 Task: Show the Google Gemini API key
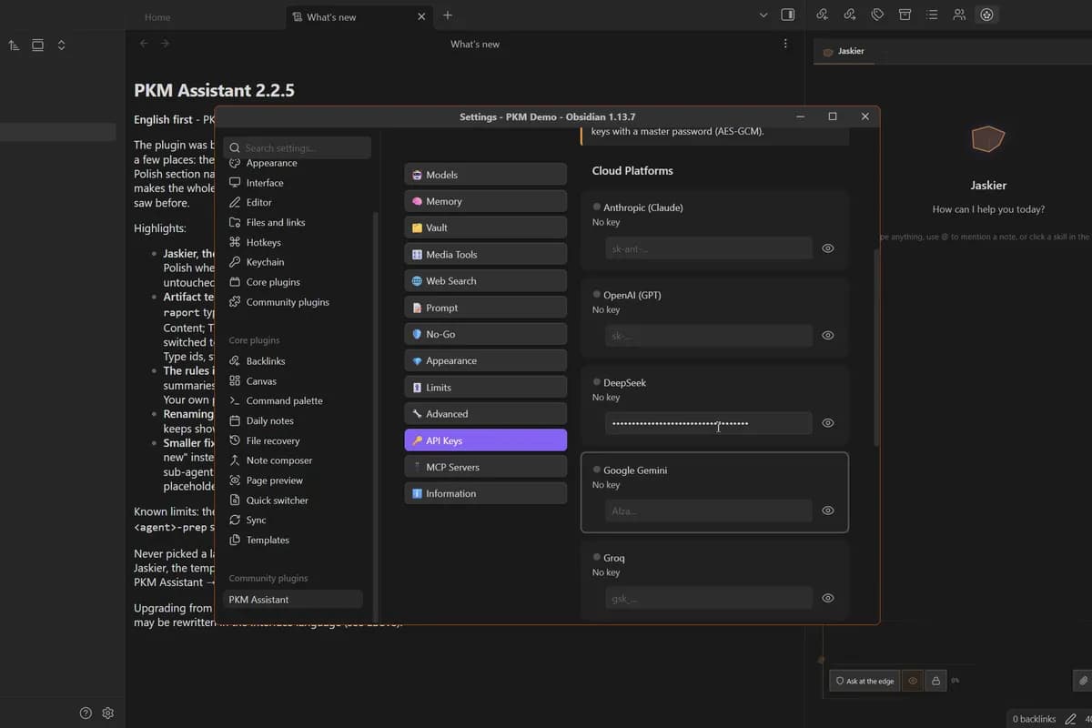click(x=828, y=511)
